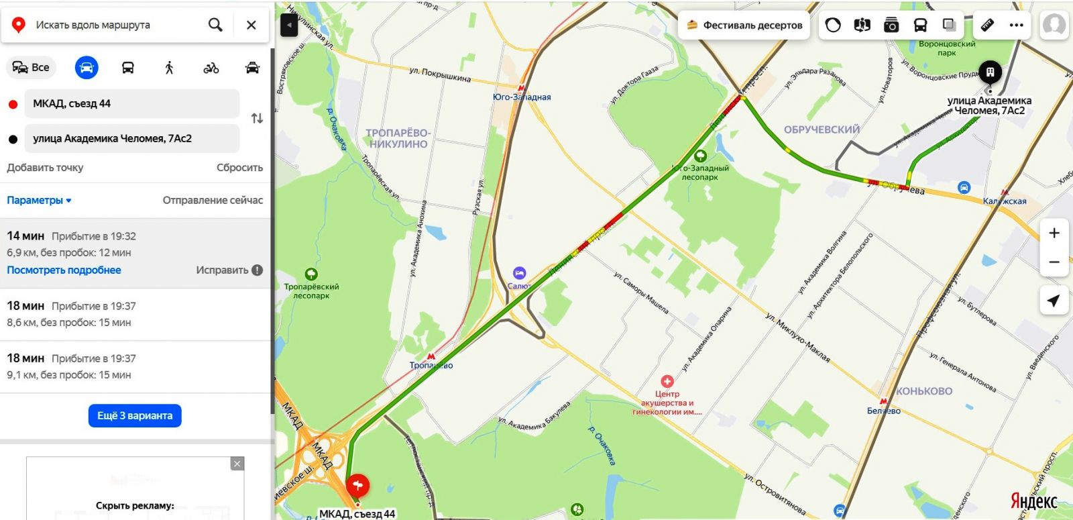Open the Фестиваль десертов banner

(x=744, y=25)
